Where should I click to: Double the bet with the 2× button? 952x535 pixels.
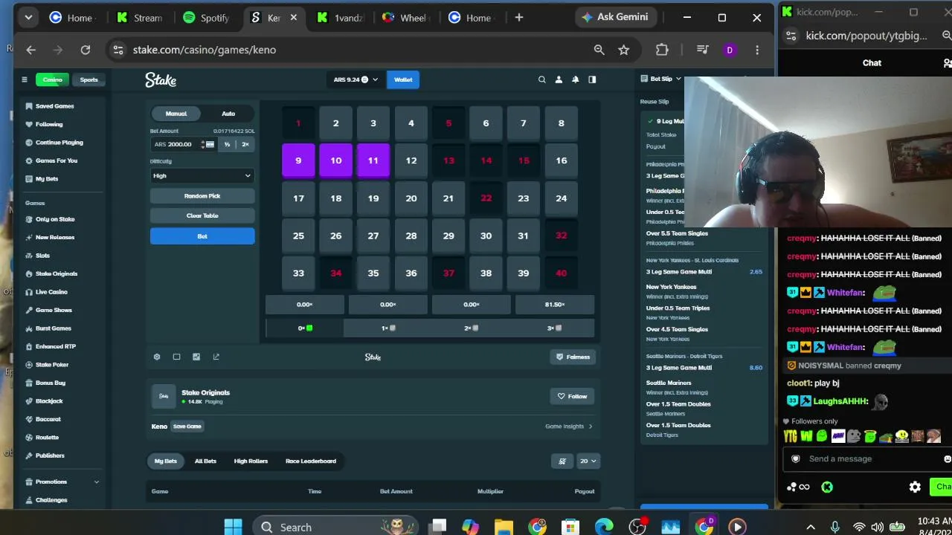[x=245, y=144]
